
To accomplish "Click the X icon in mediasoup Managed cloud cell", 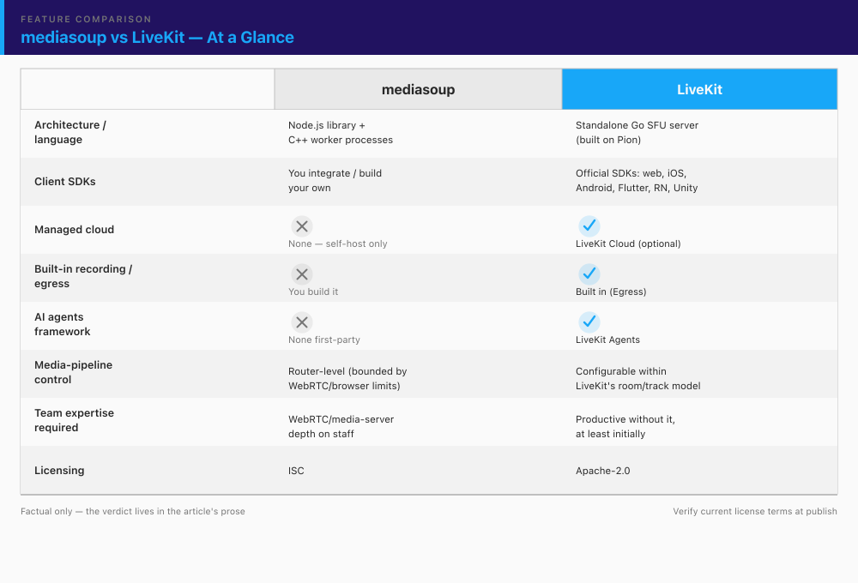I will point(301,225).
